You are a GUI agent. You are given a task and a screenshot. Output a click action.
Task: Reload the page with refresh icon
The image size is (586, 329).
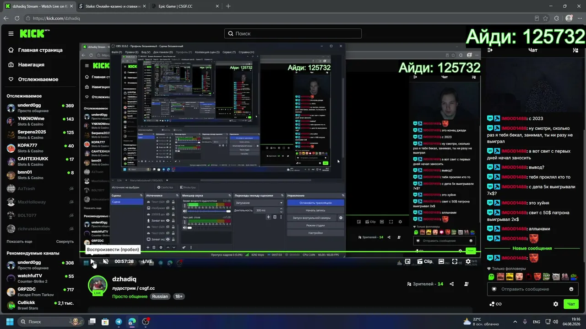point(17,18)
